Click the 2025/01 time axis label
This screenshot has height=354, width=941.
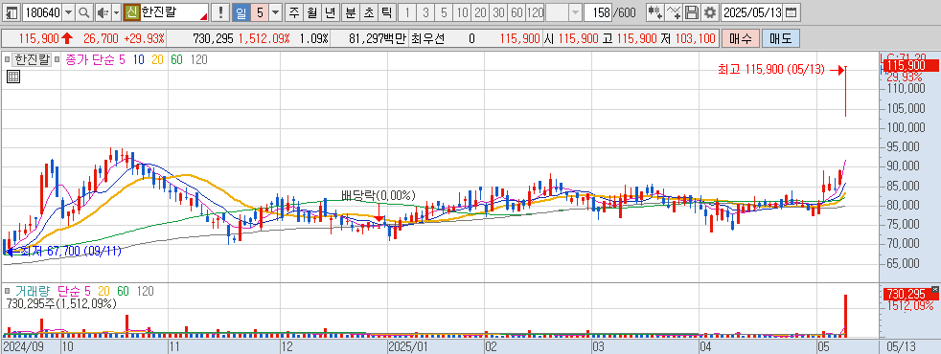coord(407,346)
